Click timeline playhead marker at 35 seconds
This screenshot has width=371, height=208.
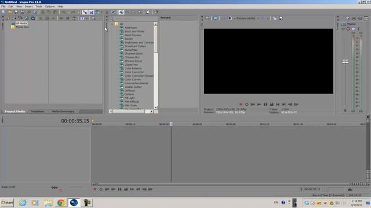[x=171, y=124]
